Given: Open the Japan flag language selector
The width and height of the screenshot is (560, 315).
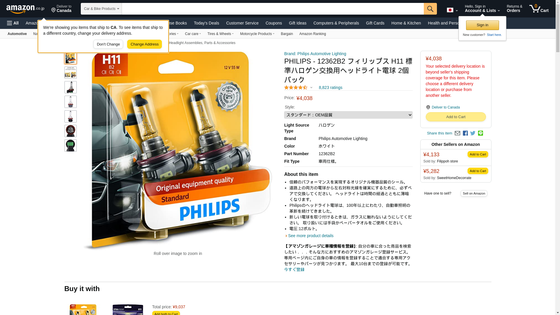Looking at the screenshot, I should click(x=452, y=10).
